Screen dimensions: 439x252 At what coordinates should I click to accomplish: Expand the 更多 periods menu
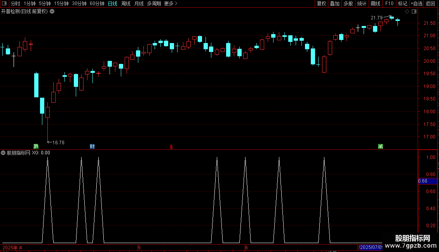coord(171,3)
